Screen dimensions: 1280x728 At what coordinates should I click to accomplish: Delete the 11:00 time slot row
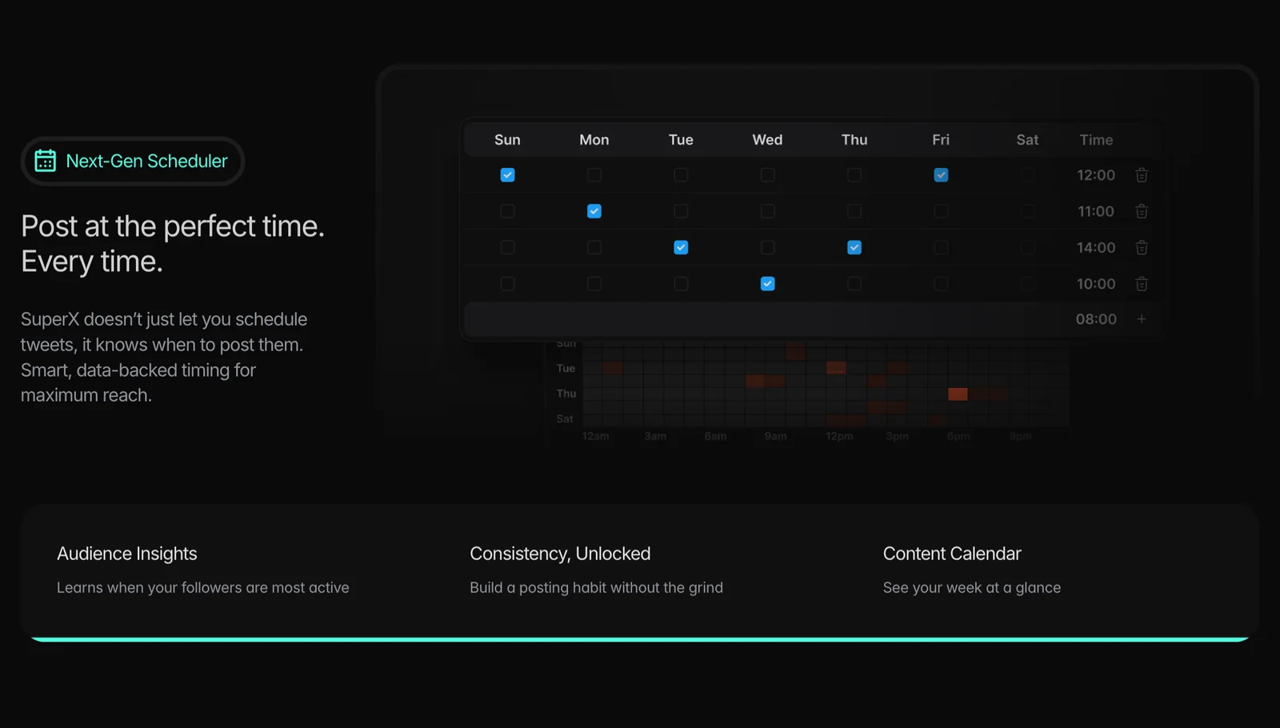(1142, 211)
